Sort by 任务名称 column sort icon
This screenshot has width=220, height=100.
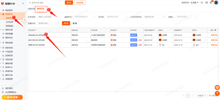[x=36, y=30]
